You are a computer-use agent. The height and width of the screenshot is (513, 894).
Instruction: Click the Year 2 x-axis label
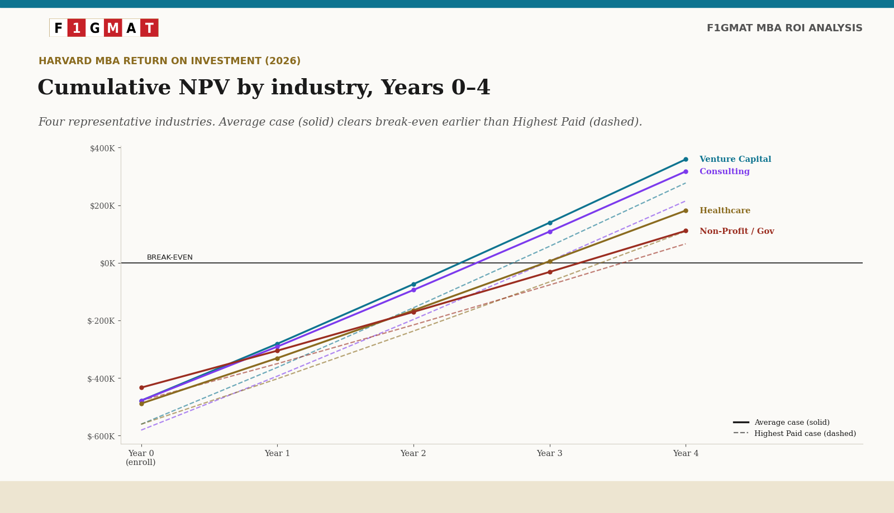click(x=413, y=454)
